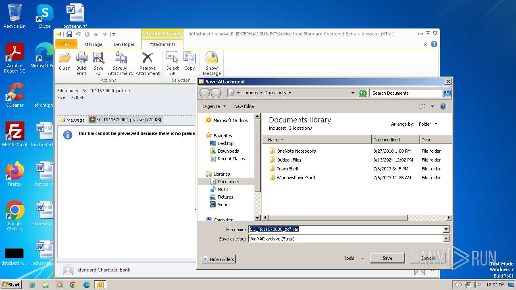Click the save icon in Outlook quick access toolbar
The height and width of the screenshot is (290, 516).
69,34
